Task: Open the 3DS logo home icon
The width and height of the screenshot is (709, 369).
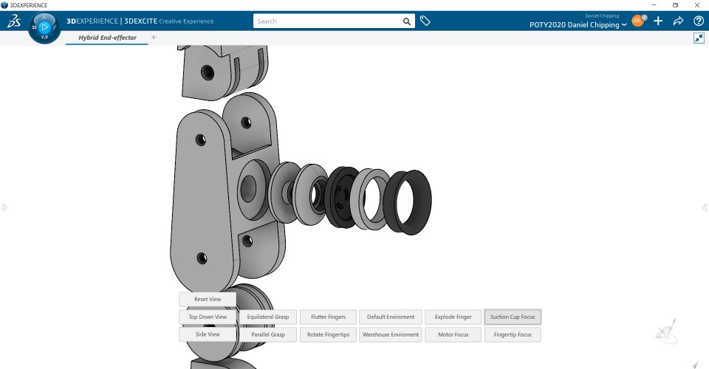Action: coord(14,21)
